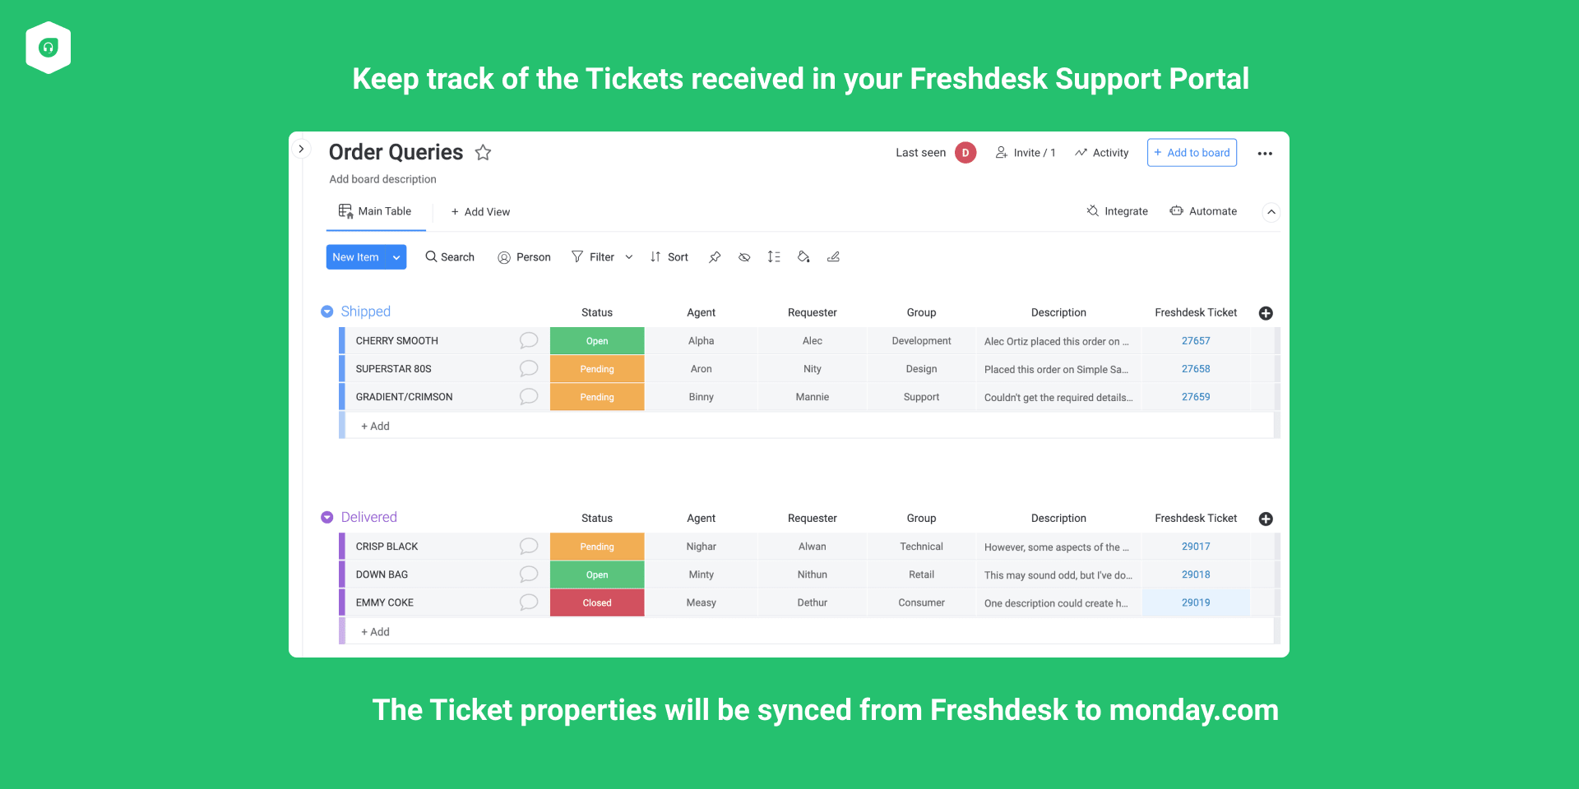Switch to the Main Table tab
The width and height of the screenshot is (1579, 789).
(x=375, y=211)
